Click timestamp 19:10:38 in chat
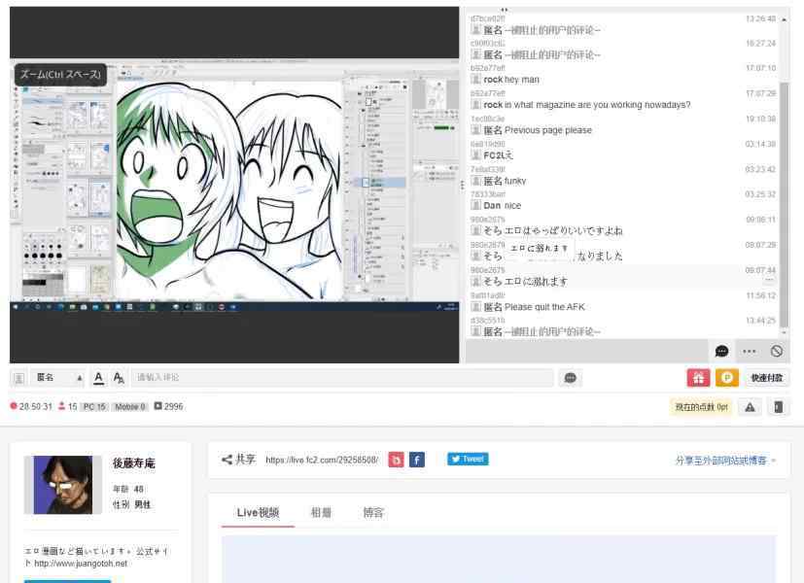Image resolution: width=804 pixels, height=583 pixels. click(x=760, y=119)
